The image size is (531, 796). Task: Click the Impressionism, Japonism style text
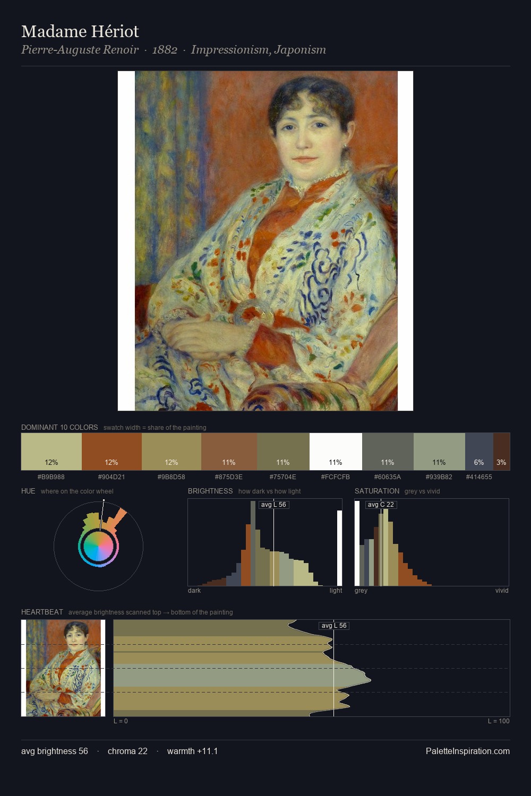259,50
